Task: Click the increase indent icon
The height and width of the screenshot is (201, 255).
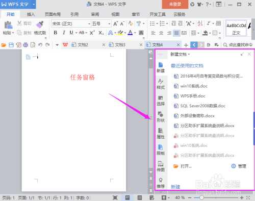Action: pyautogui.click(x=181, y=23)
